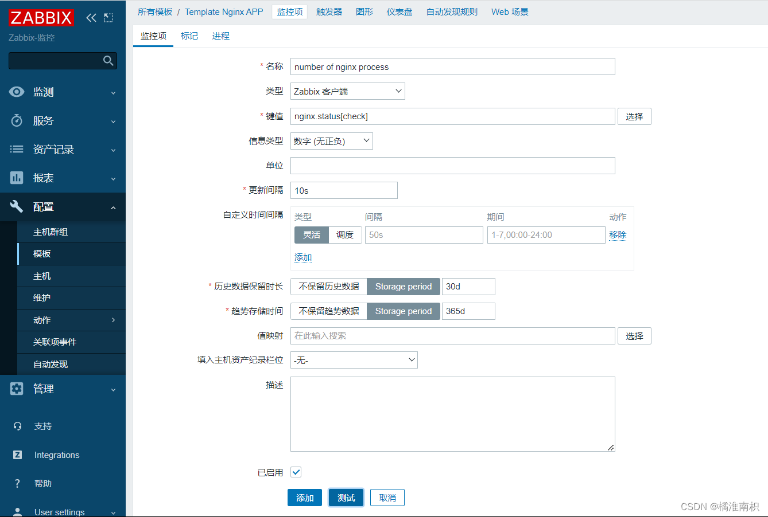Select 调度 interval type
The image size is (768, 517).
pos(345,235)
